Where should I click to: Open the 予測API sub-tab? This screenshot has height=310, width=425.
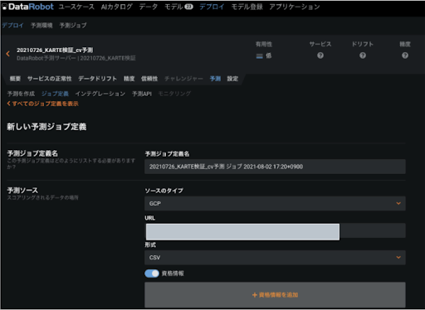click(x=142, y=94)
